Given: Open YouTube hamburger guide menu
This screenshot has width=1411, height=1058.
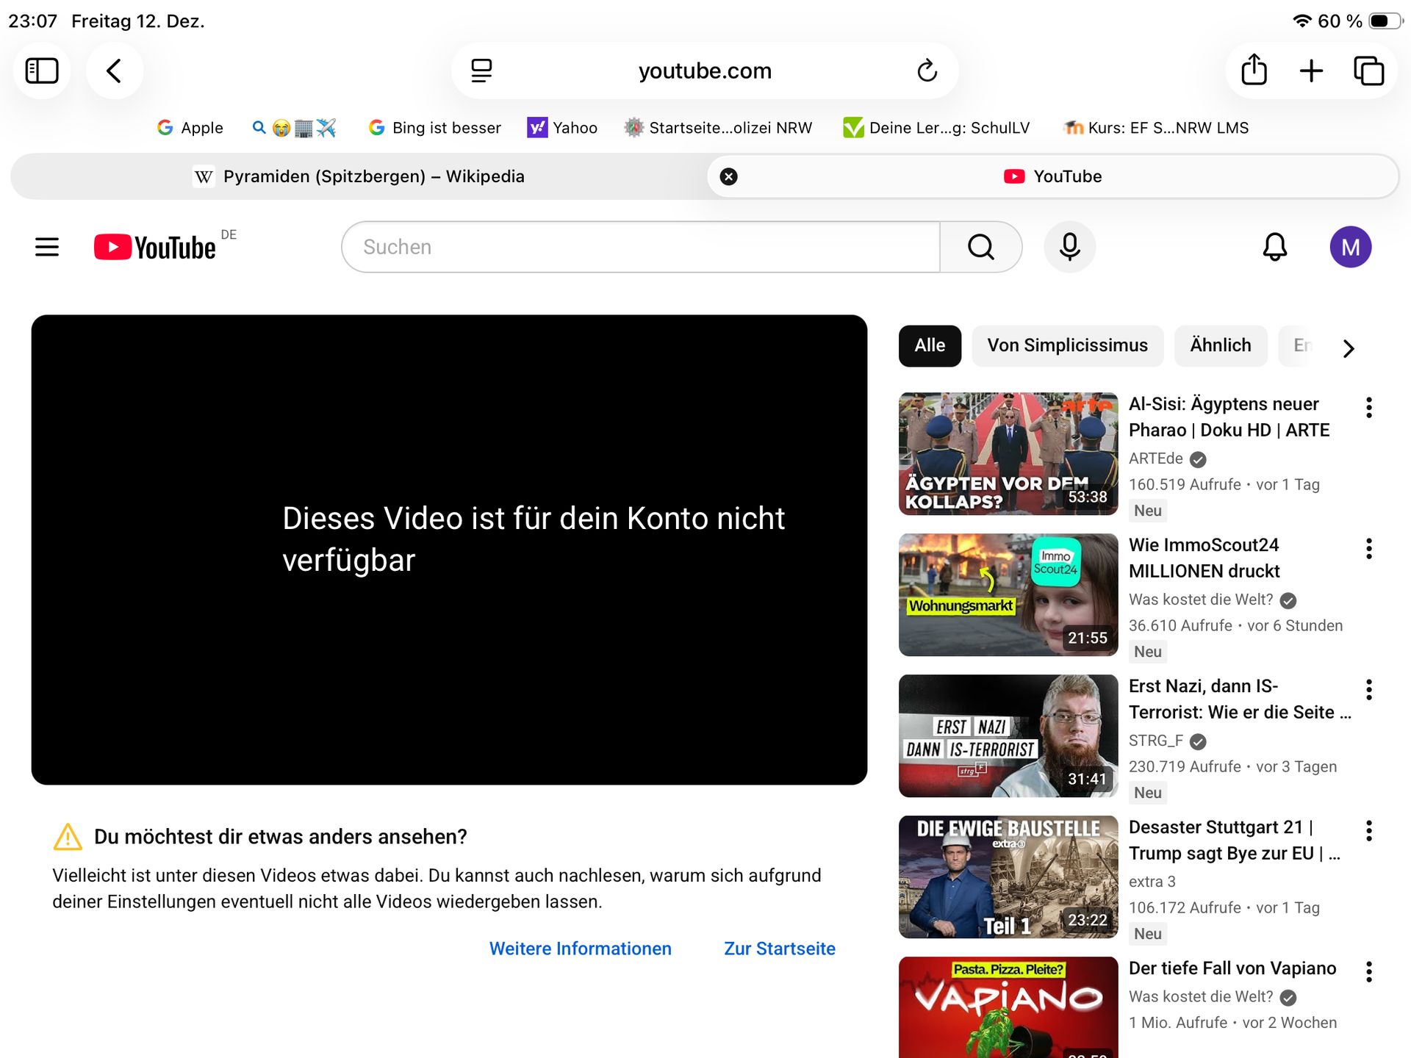Looking at the screenshot, I should tap(47, 247).
